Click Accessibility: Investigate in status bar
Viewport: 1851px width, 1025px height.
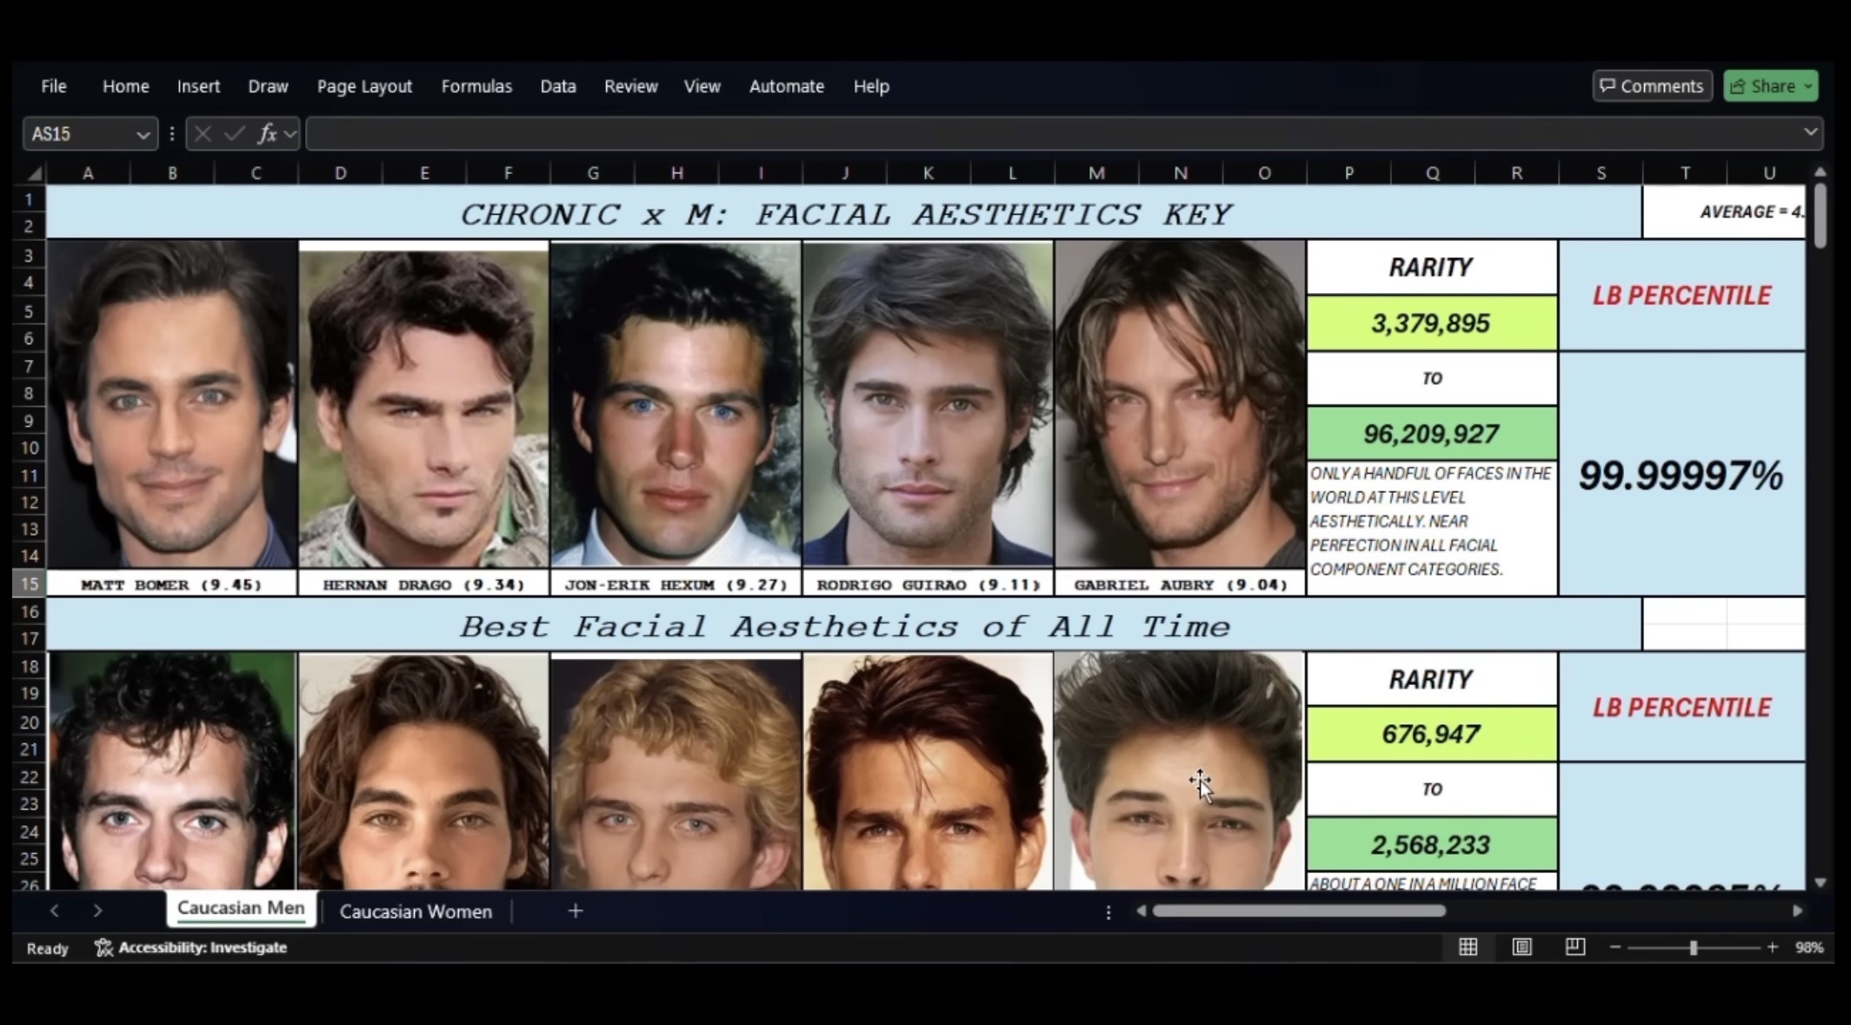click(191, 948)
